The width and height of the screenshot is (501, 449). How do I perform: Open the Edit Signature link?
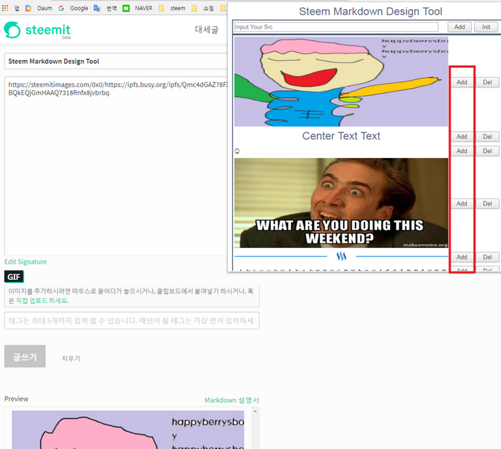pyautogui.click(x=25, y=262)
